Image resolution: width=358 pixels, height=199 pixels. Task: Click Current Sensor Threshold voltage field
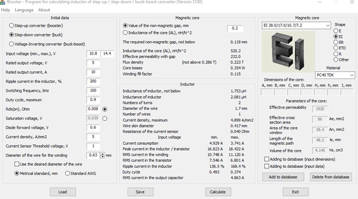click(x=93, y=146)
